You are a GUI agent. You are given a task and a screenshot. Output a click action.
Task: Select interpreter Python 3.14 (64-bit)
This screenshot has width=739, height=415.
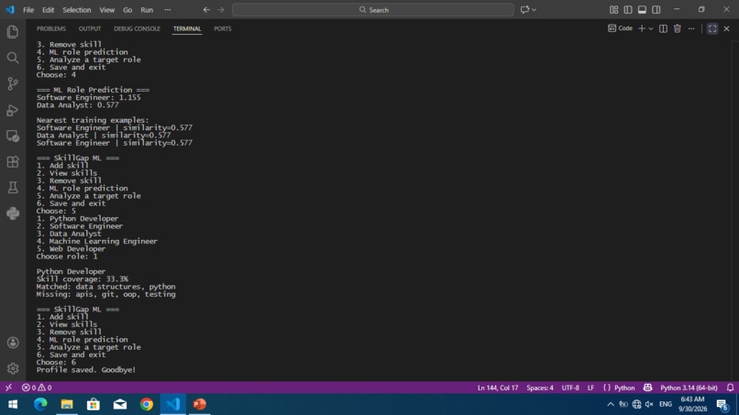[689, 388]
